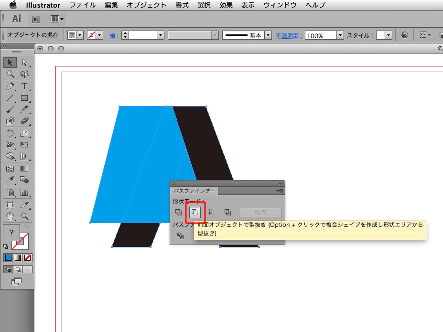Select the Type tool

tap(24, 86)
